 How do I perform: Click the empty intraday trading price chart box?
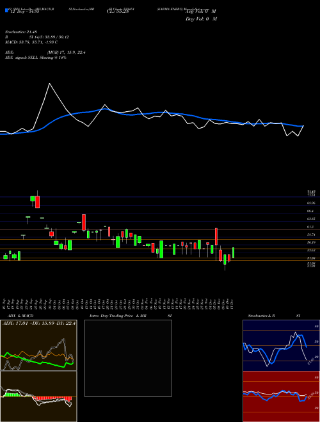[x=128, y=358]
